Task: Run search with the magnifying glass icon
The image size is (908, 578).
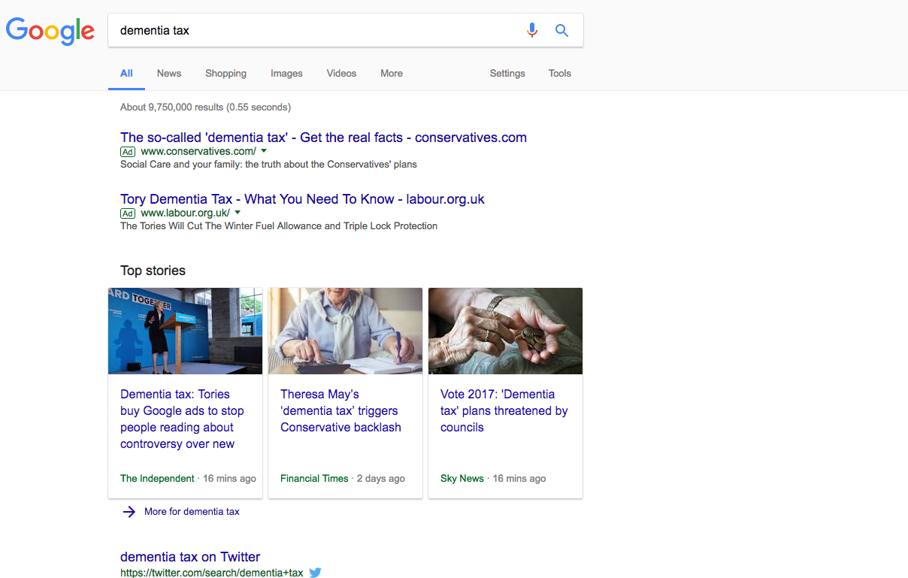Action: [561, 30]
